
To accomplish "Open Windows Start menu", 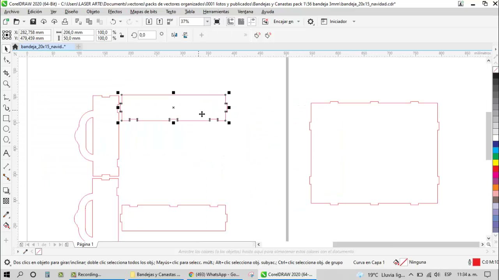I will [x=7, y=275].
